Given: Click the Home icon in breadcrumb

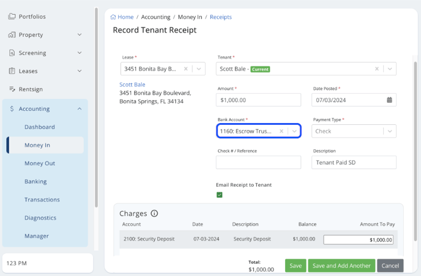Looking at the screenshot, I should [x=113, y=17].
